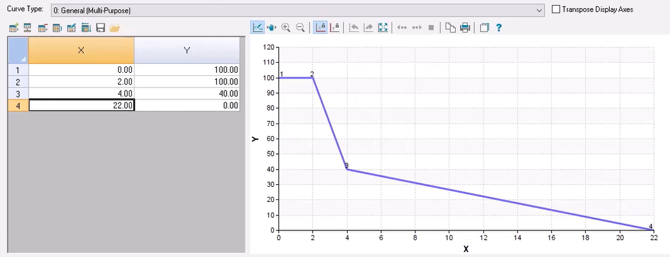Click X cell containing 4.00
This screenshot has height=257, width=670.
[81, 94]
